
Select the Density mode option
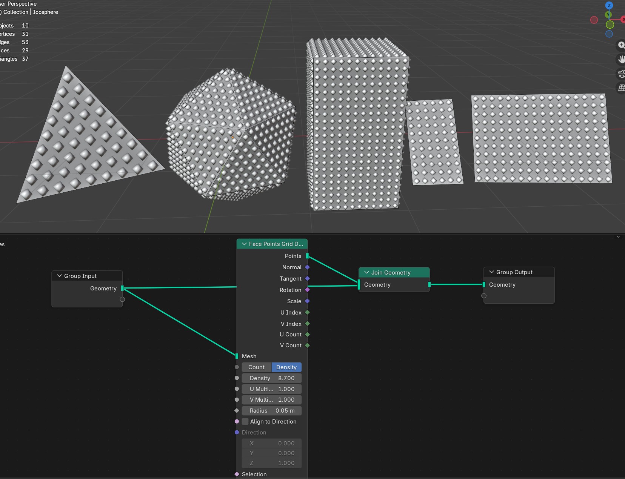(286, 367)
